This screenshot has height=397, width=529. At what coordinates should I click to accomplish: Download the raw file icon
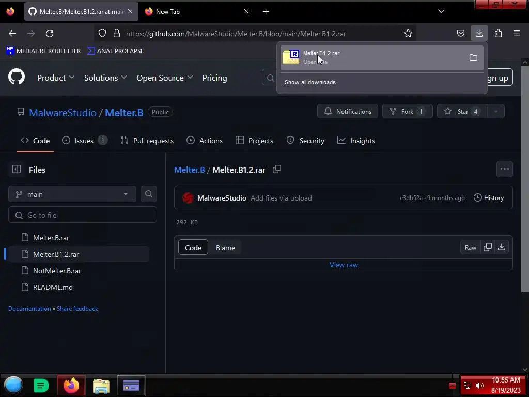(x=502, y=247)
